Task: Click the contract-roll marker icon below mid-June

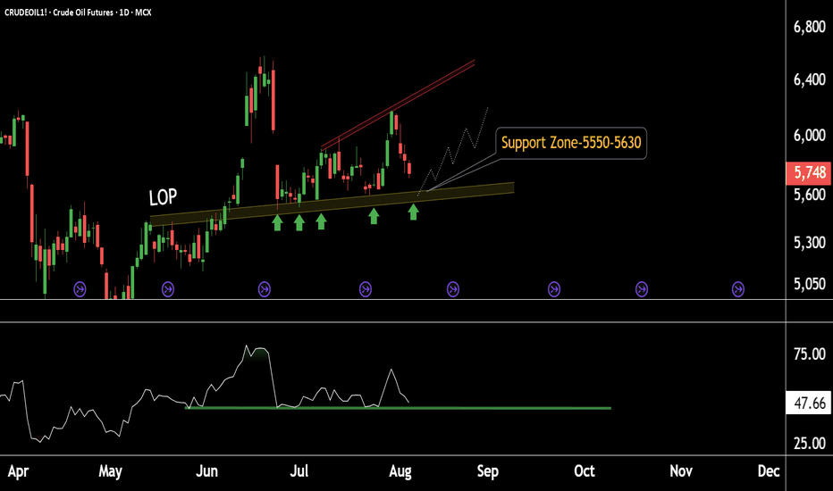Action: (264, 289)
